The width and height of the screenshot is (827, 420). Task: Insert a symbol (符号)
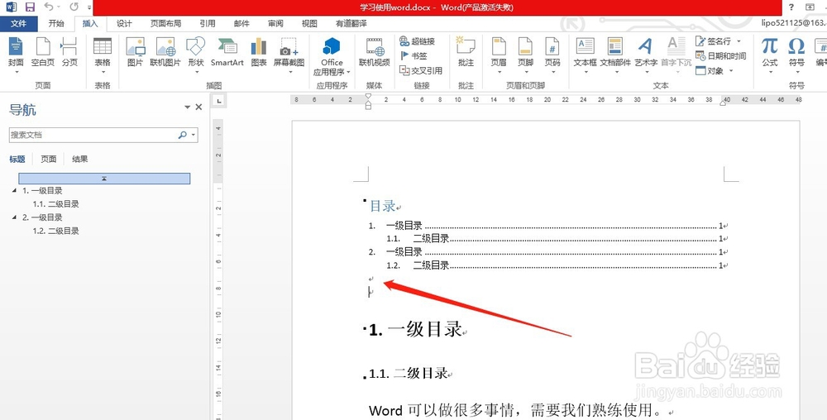(796, 53)
